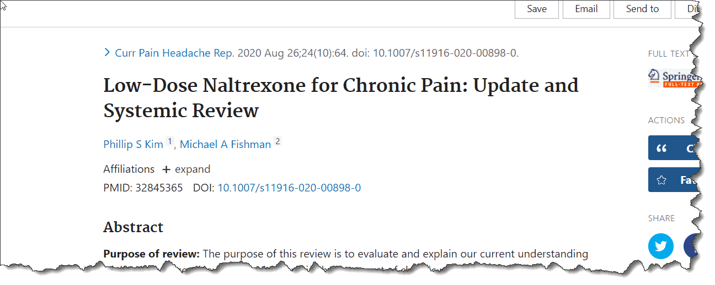This screenshot has width=715, height=285.
Task: Click the chevron before Curr Pain Headache Rep
Action: coord(107,53)
